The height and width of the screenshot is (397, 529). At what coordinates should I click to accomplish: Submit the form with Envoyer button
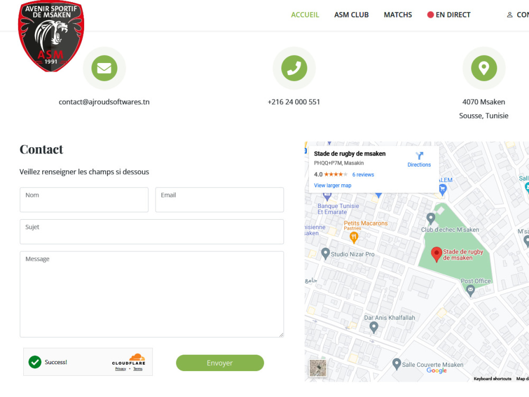click(220, 363)
